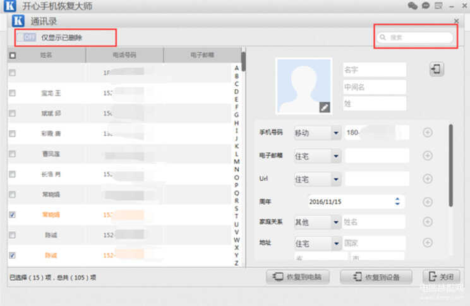Select the contact avatar placeholder
The image size is (470, 306).
click(304, 86)
